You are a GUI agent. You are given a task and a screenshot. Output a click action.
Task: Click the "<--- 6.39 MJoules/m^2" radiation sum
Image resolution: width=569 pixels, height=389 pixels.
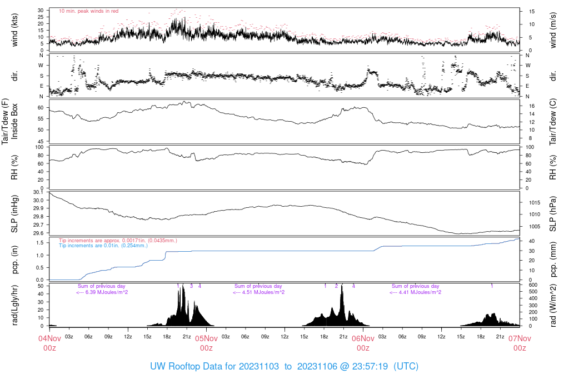click(x=102, y=292)
